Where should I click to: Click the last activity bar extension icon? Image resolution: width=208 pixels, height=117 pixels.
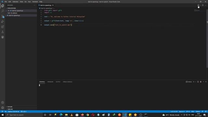(x=3, y=37)
